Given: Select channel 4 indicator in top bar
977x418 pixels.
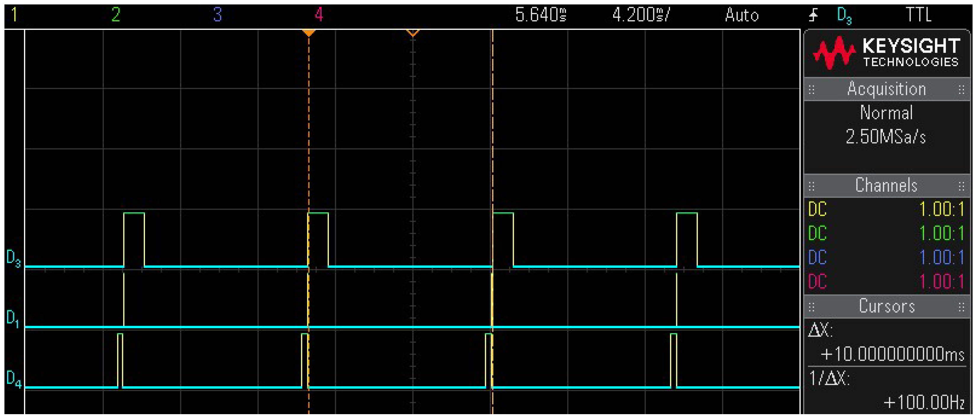Looking at the screenshot, I should coord(319,15).
